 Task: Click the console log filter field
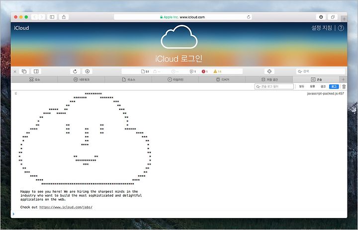[x=274, y=86]
